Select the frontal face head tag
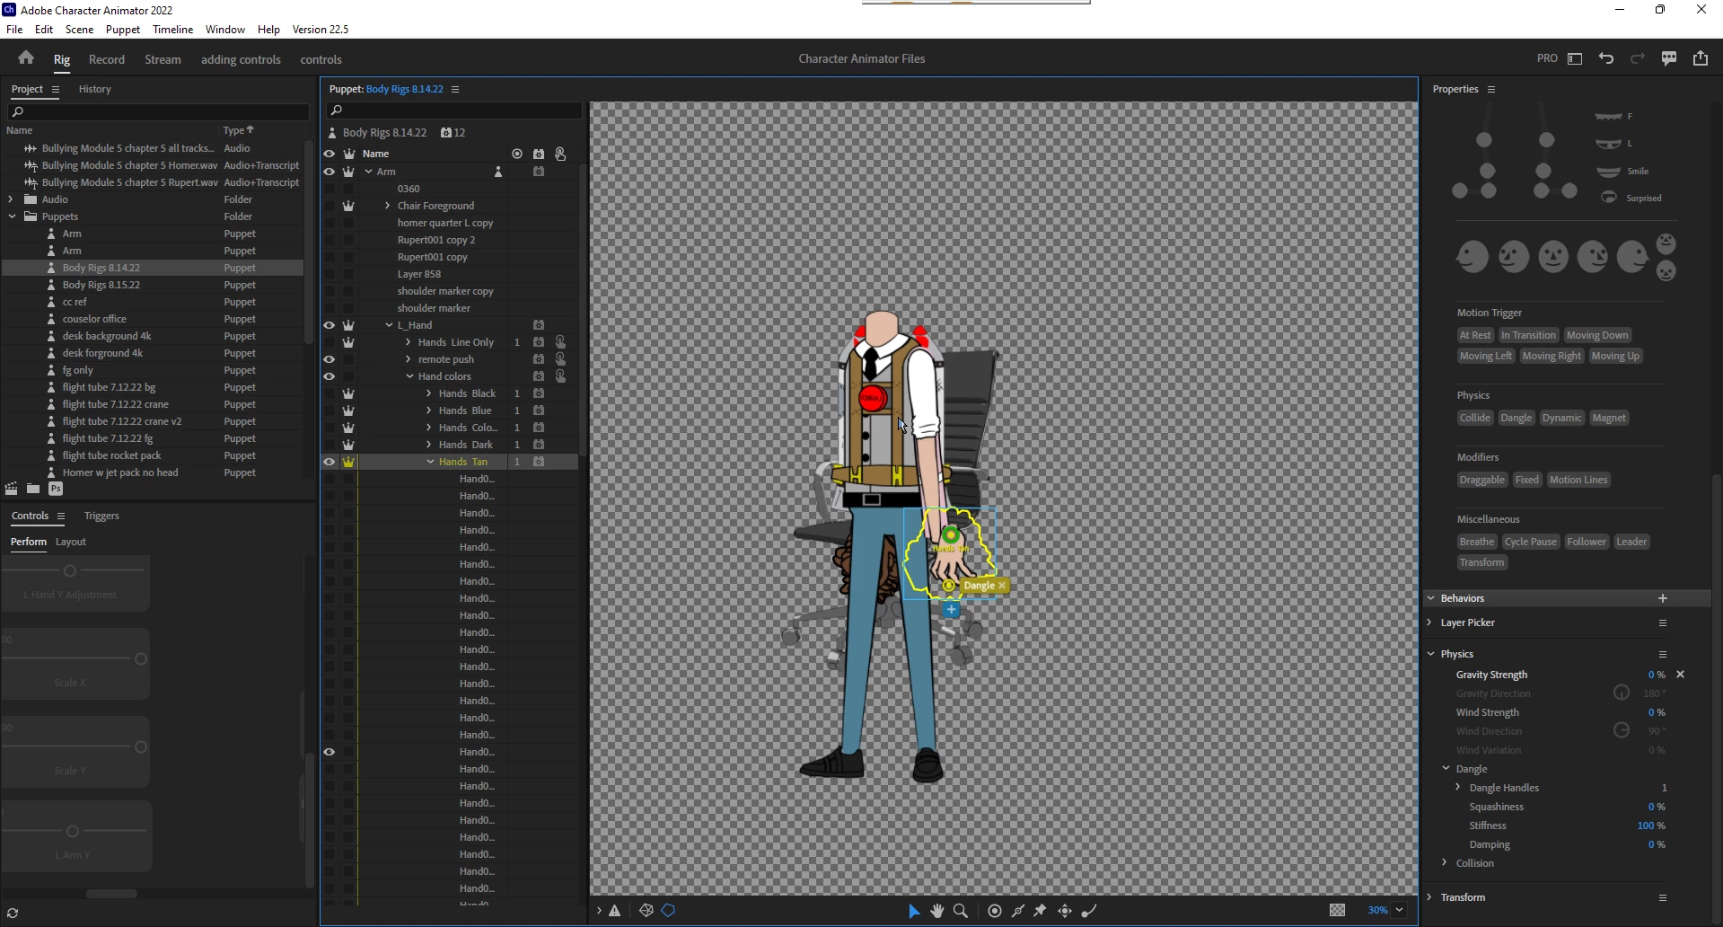 (x=1553, y=257)
